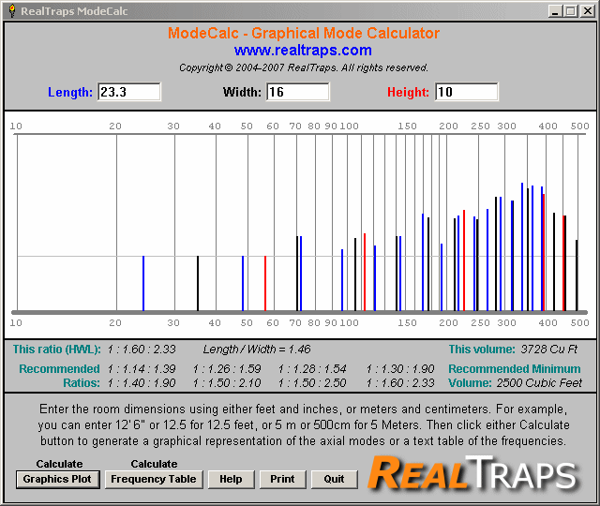Click the recommended ratio 1 : 1.14 : 1.39
600x506 pixels.
pos(142,369)
